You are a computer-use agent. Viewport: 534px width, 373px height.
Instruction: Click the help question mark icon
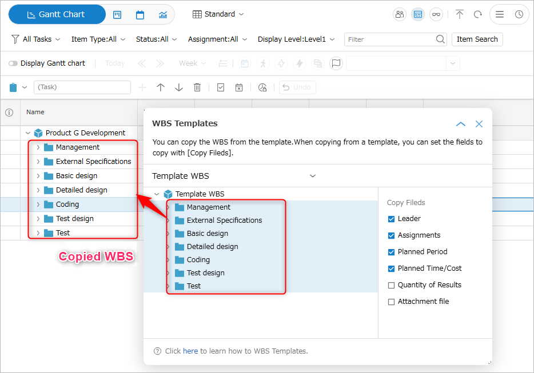pyautogui.click(x=157, y=351)
